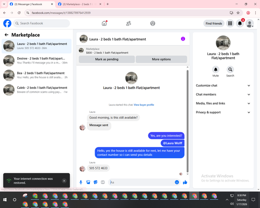The image size is (260, 208).
Task: Dismiss the internet connection restored toast
Action: click(64, 181)
